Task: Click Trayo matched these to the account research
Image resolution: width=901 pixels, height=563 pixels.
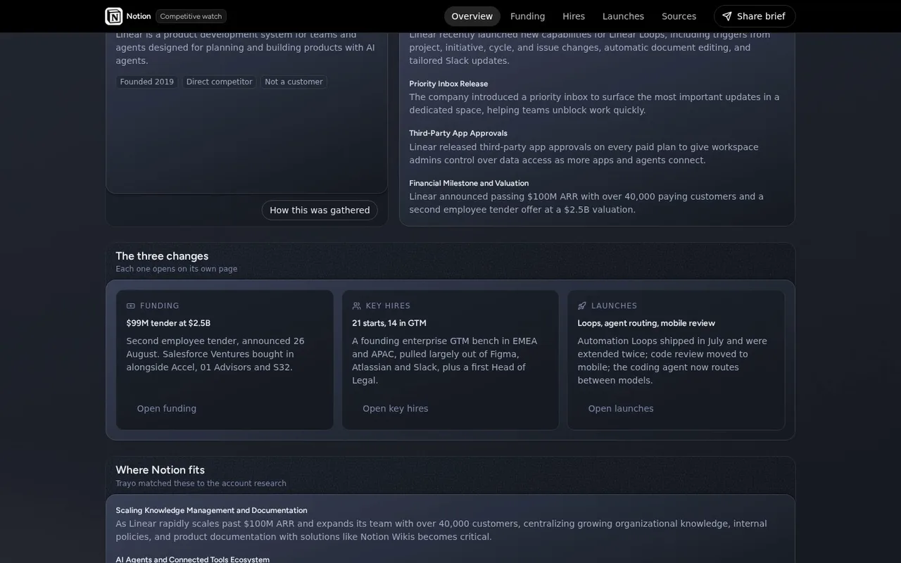Action: [x=201, y=483]
